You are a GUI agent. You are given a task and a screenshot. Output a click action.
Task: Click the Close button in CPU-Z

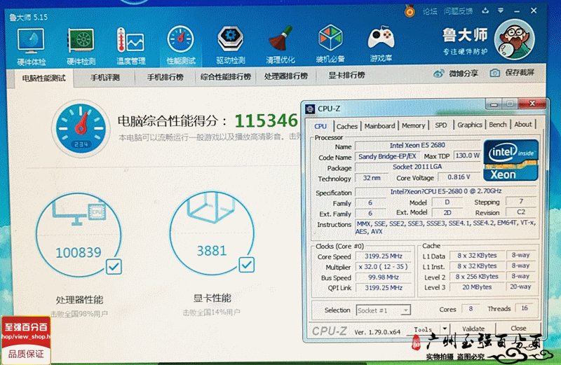[518, 328]
